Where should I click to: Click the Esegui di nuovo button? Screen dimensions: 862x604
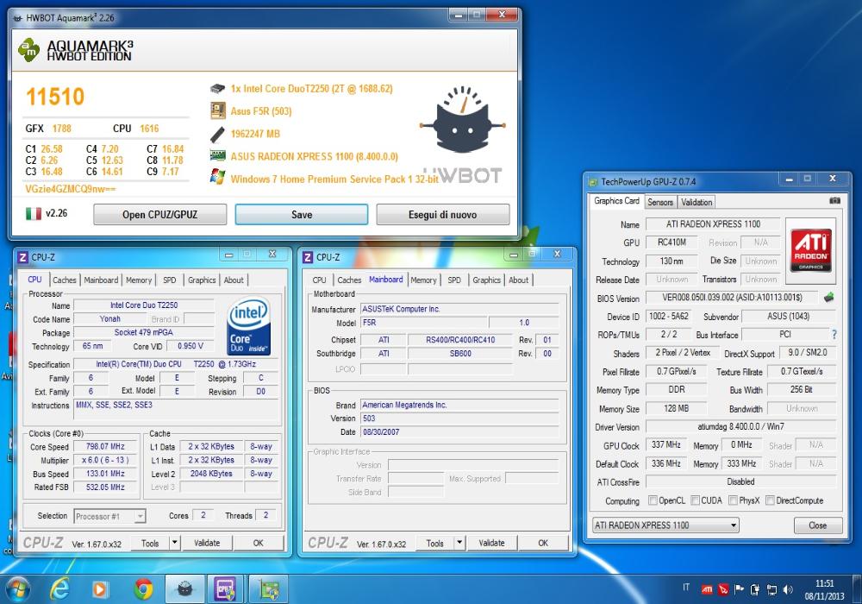tap(442, 215)
